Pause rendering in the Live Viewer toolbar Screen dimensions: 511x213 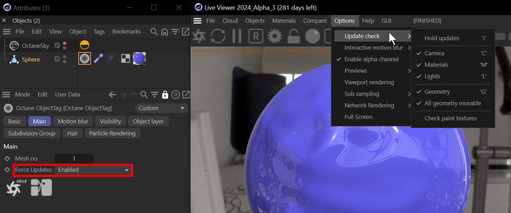237,36
